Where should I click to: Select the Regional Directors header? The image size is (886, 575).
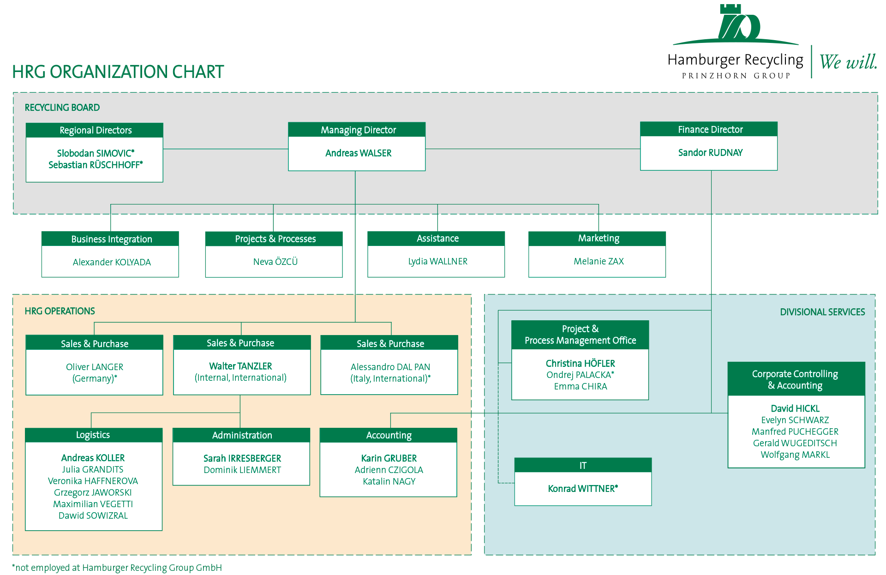tap(95, 130)
